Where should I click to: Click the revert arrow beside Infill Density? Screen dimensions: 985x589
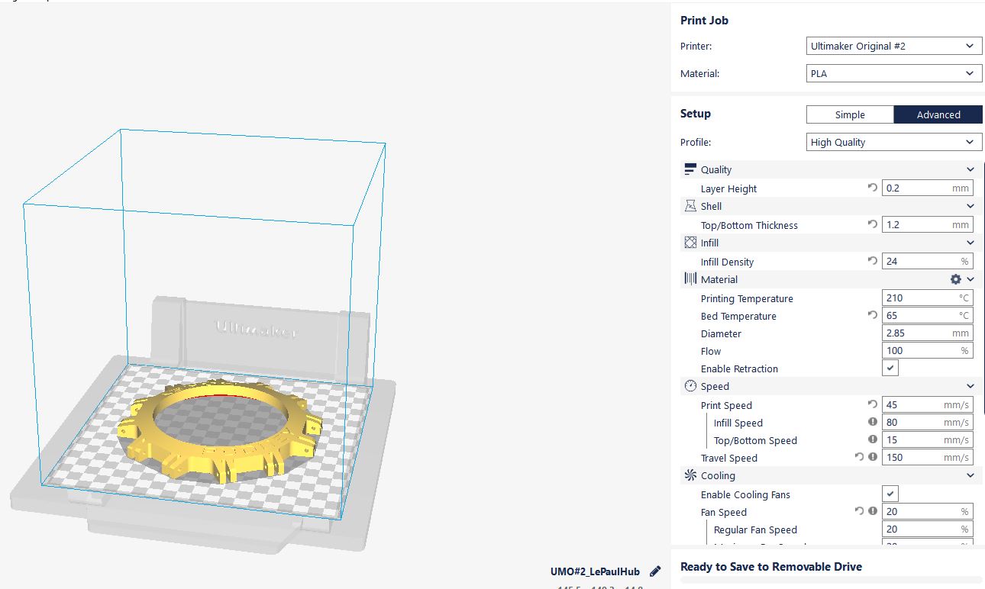872,261
